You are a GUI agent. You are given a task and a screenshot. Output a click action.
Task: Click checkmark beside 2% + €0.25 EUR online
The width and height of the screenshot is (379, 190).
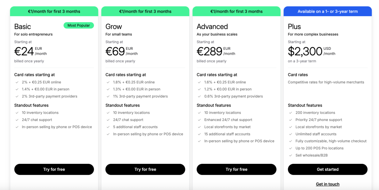(17, 82)
